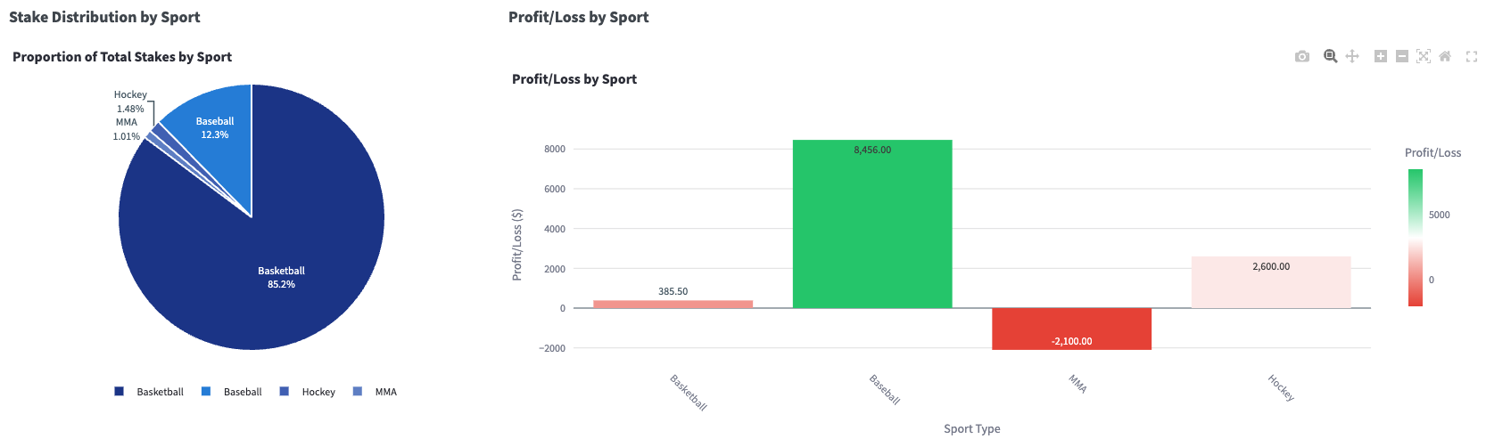This screenshot has width=1486, height=439.
Task: Select the Baseball 12.3% pie slice
Action: tap(214, 127)
